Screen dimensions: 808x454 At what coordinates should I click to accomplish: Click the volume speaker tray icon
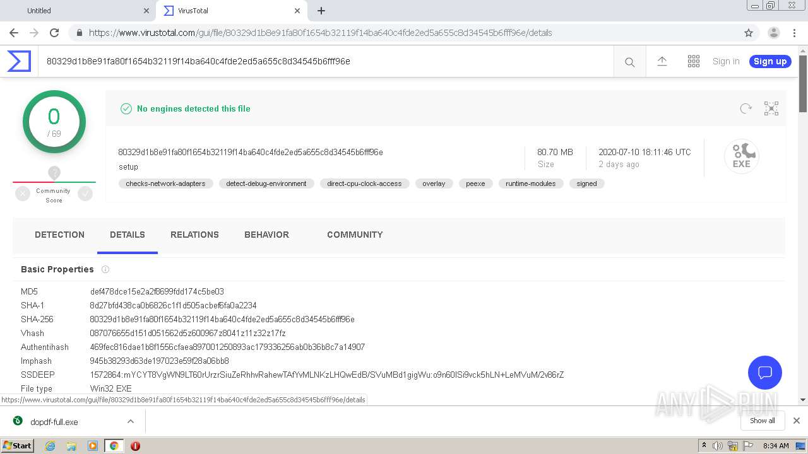pos(718,446)
